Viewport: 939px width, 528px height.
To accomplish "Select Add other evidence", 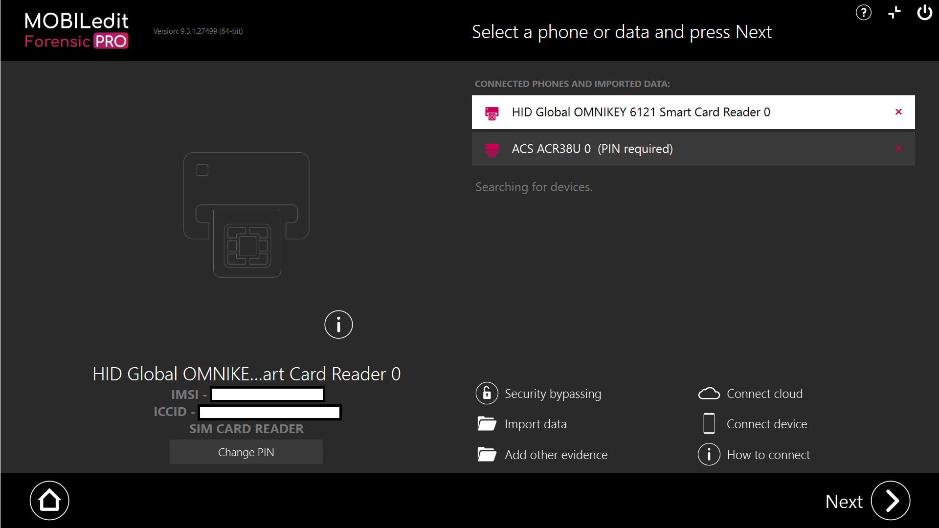I will pos(556,454).
